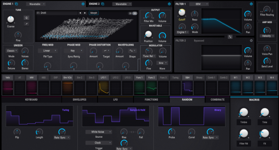
Task: Enable the bypassed Filter 2 power button
Action: click(x=251, y=40)
